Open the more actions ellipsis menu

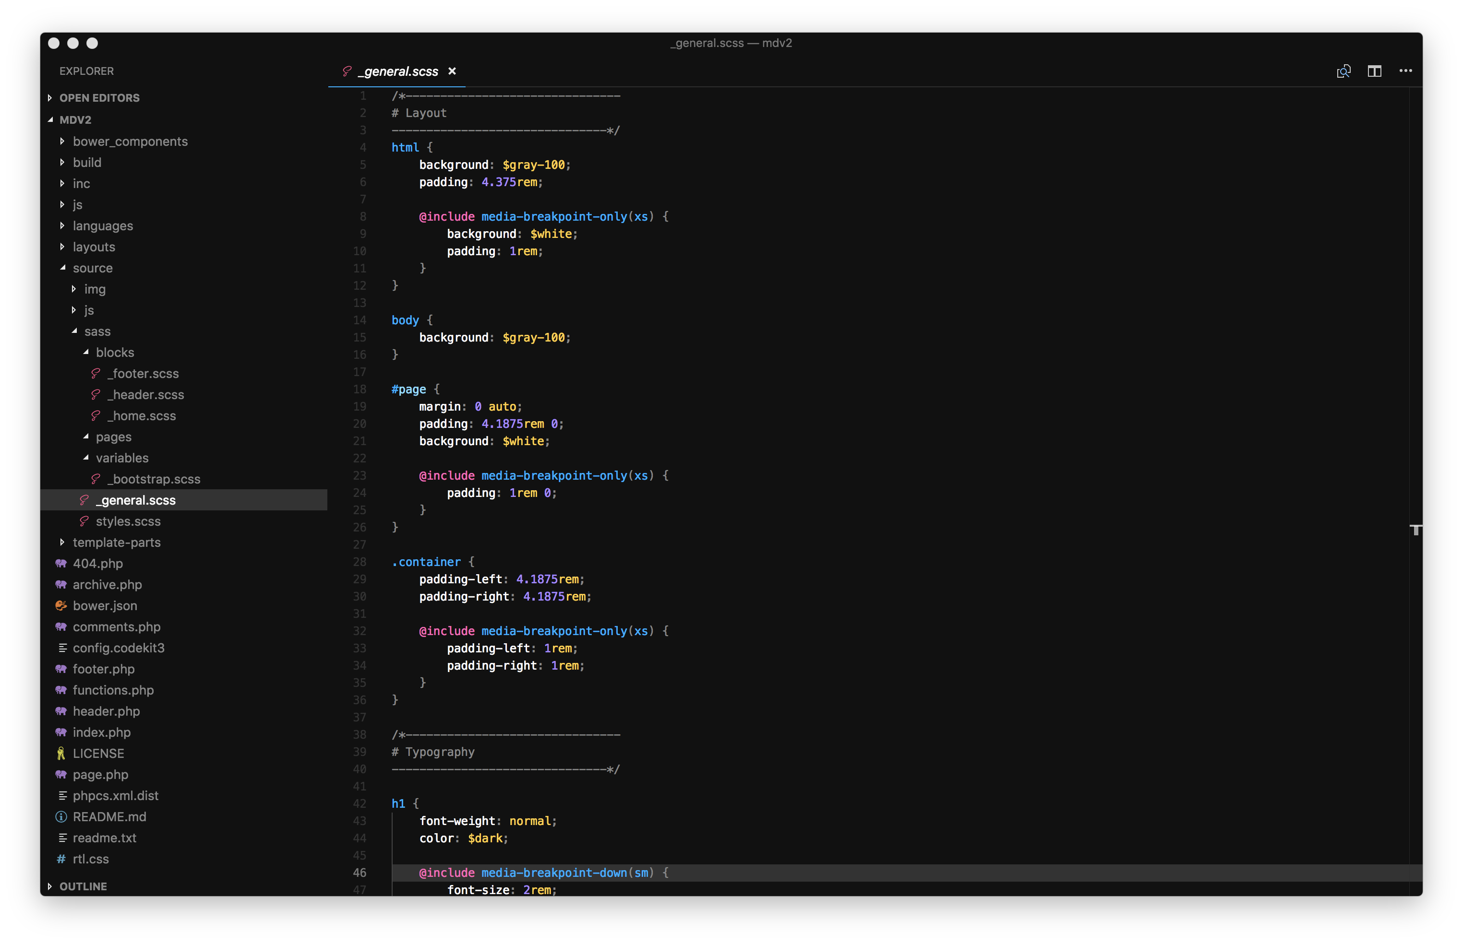(1405, 71)
